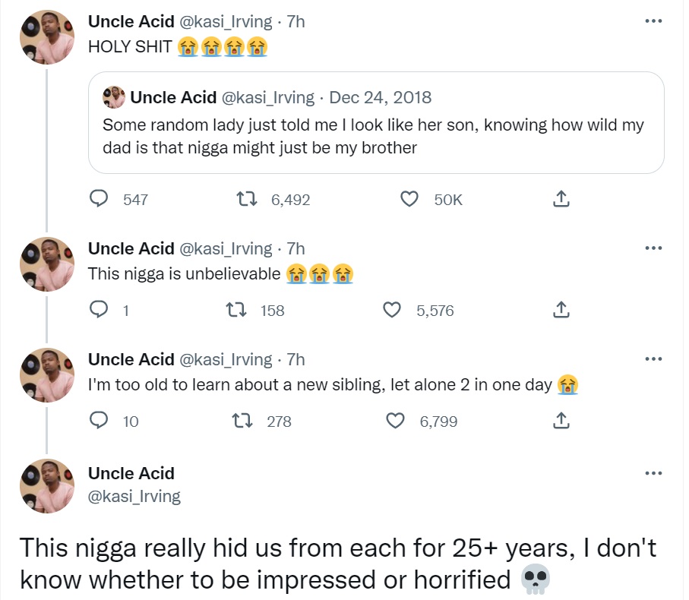Open more options on 'unbelievable' tweet
689x600 pixels.
(653, 248)
